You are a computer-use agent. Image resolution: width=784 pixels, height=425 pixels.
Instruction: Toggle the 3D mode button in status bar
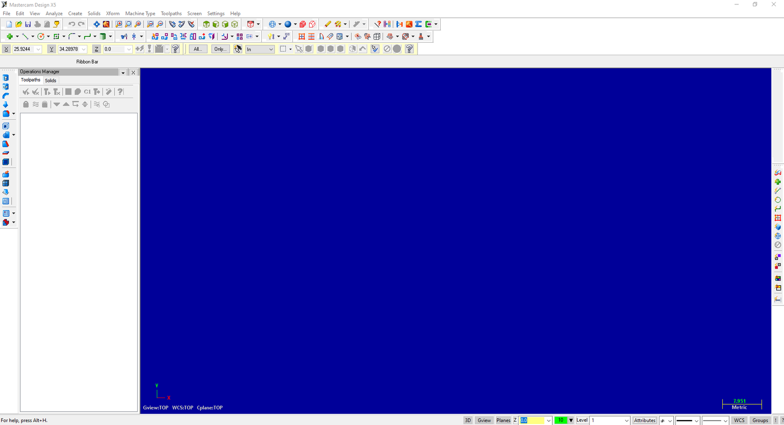point(468,420)
